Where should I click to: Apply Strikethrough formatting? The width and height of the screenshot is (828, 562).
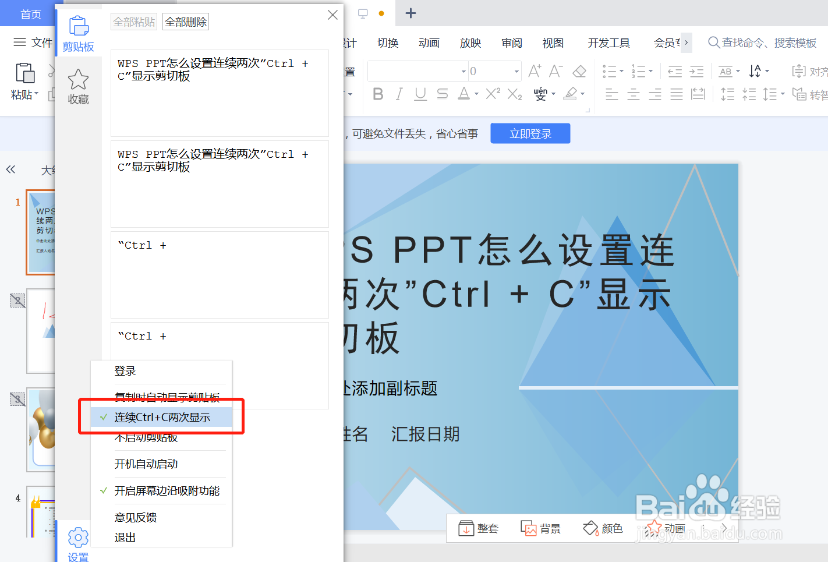click(x=443, y=94)
